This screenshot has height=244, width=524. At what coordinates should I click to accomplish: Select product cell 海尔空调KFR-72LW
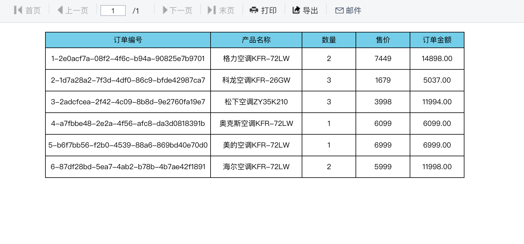pyautogui.click(x=256, y=167)
